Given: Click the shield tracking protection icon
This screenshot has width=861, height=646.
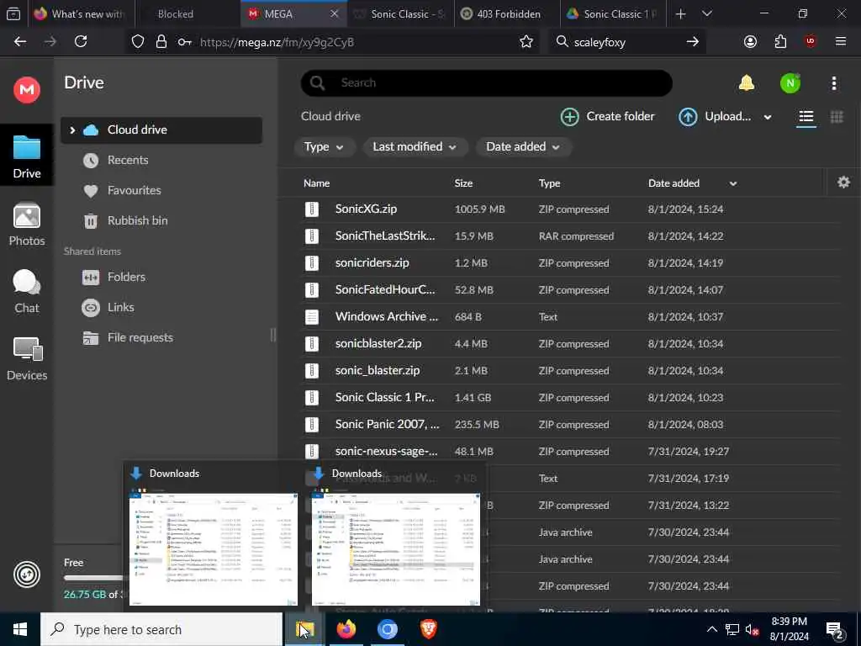Looking at the screenshot, I should [x=138, y=42].
